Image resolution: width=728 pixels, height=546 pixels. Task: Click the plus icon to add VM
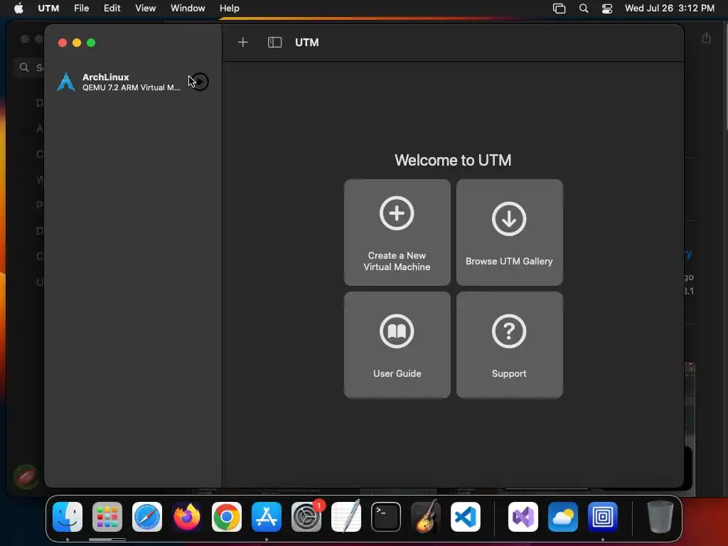[x=243, y=43]
